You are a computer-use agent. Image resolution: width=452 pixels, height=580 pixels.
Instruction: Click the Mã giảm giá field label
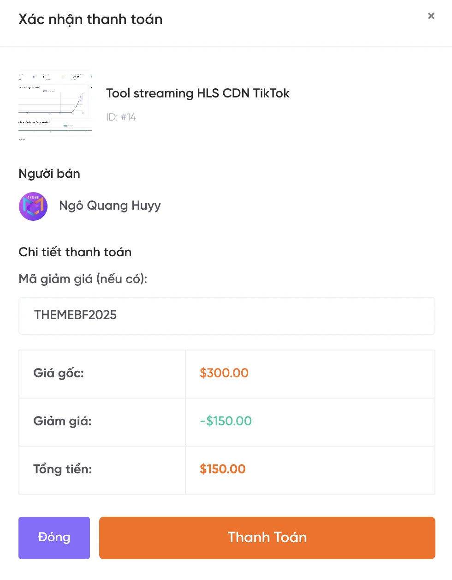click(83, 279)
